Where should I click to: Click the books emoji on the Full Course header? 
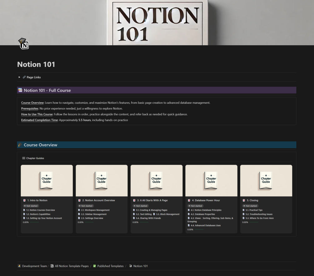[x=21, y=90]
